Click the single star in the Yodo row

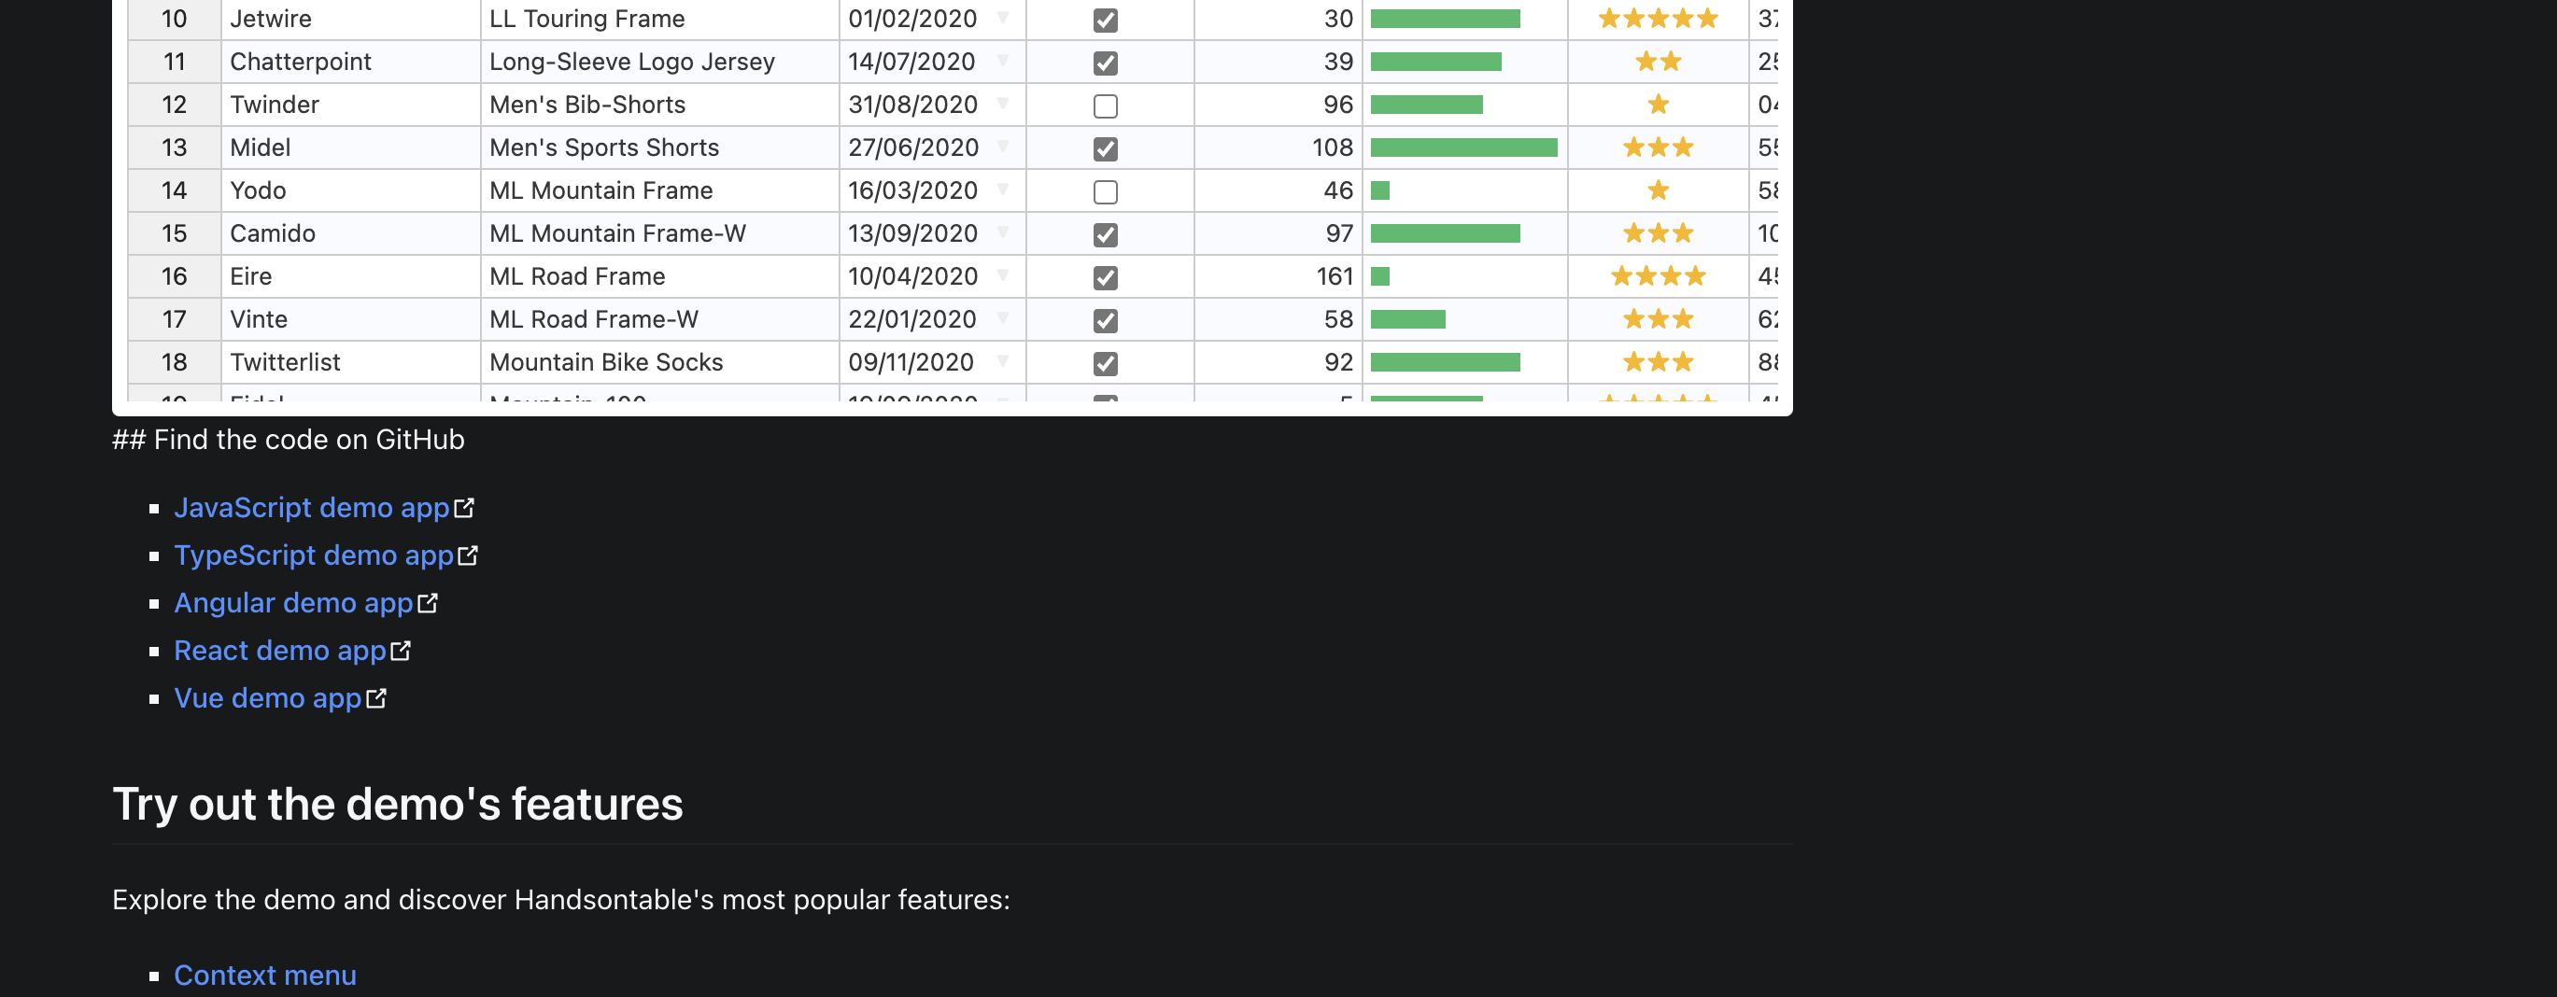point(1658,190)
